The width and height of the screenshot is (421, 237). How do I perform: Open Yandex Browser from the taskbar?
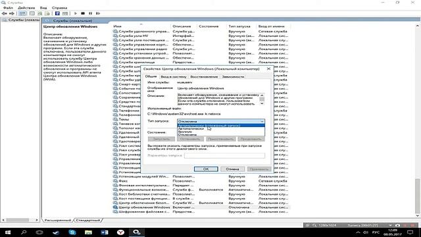coord(120,232)
